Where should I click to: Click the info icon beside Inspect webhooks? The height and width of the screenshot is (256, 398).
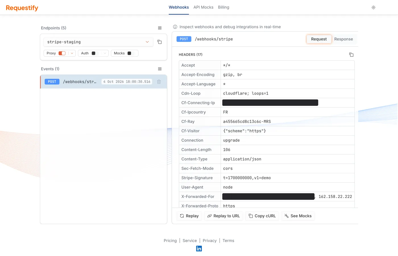[175, 27]
